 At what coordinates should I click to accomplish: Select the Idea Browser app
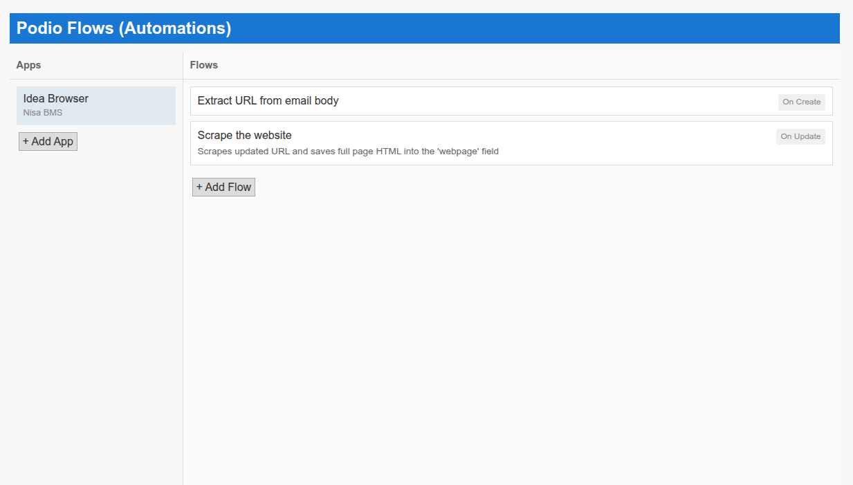pos(95,105)
